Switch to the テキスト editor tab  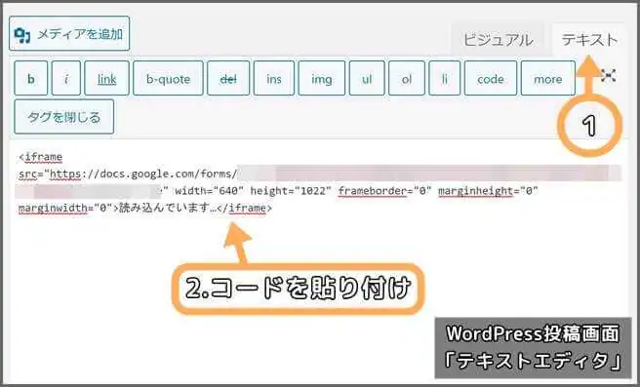[x=589, y=40]
